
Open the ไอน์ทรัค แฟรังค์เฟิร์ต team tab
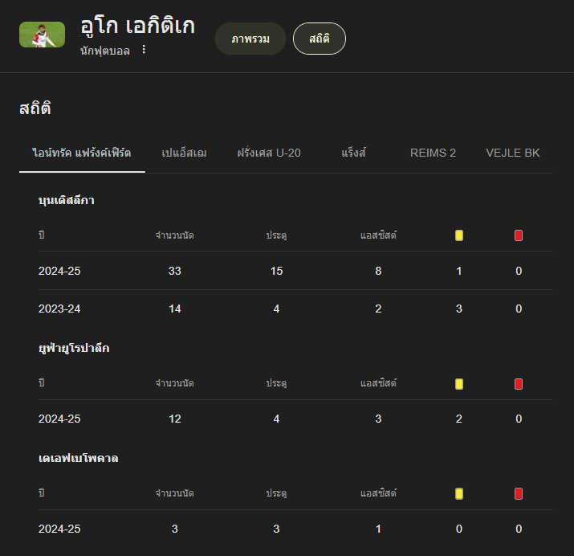[82, 153]
